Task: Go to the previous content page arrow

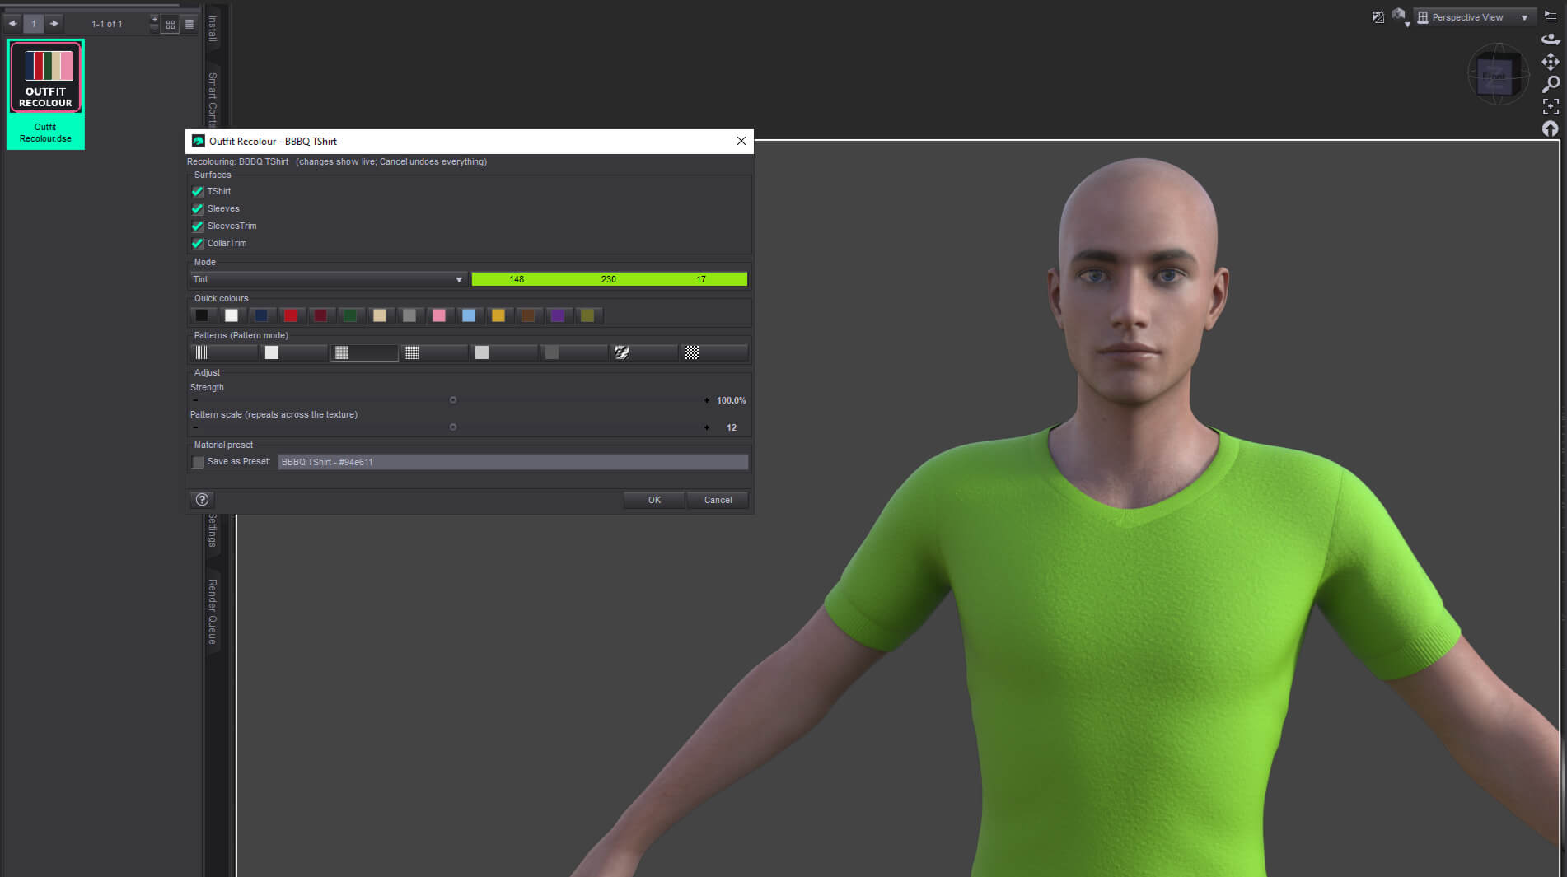Action: click(x=13, y=24)
